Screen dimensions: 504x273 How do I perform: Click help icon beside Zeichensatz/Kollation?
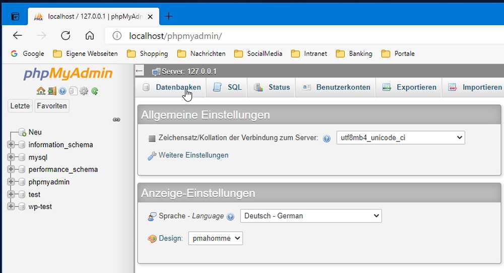click(327, 139)
